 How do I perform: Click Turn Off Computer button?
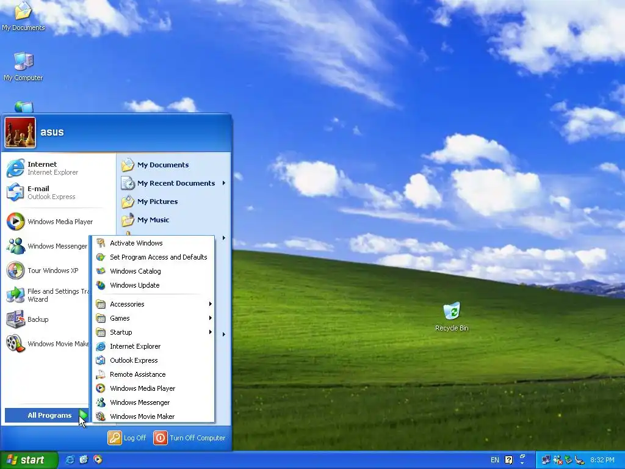(189, 438)
